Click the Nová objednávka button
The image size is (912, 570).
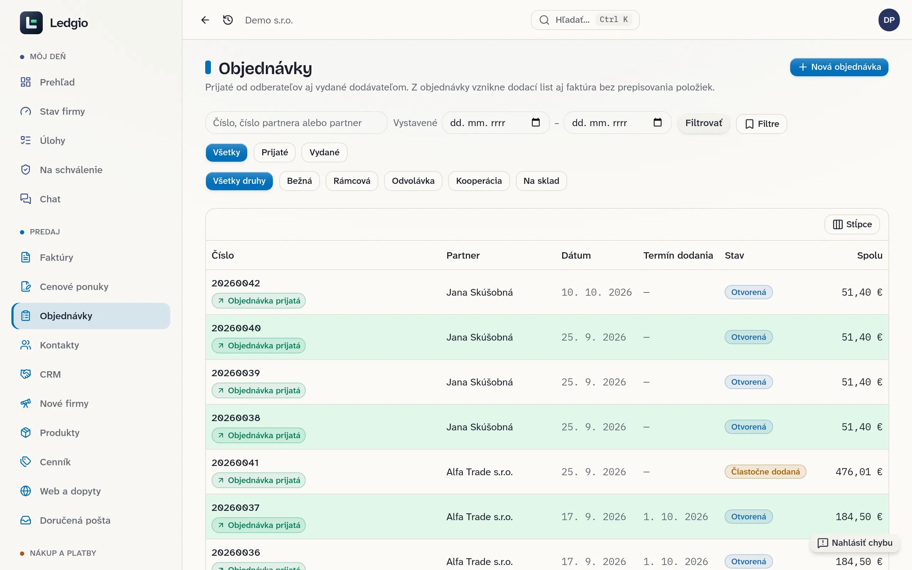click(839, 67)
